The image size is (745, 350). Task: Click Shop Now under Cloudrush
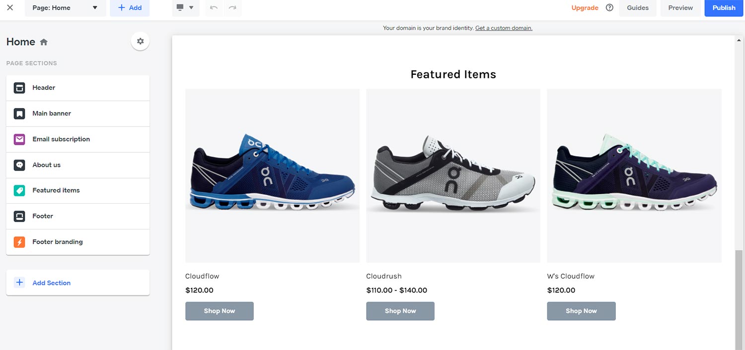[400, 311]
